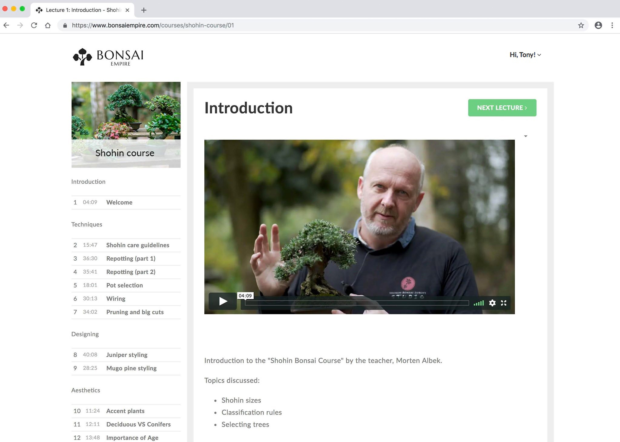Go to the next lecture
Screen dimensions: 620x442
[502, 108]
